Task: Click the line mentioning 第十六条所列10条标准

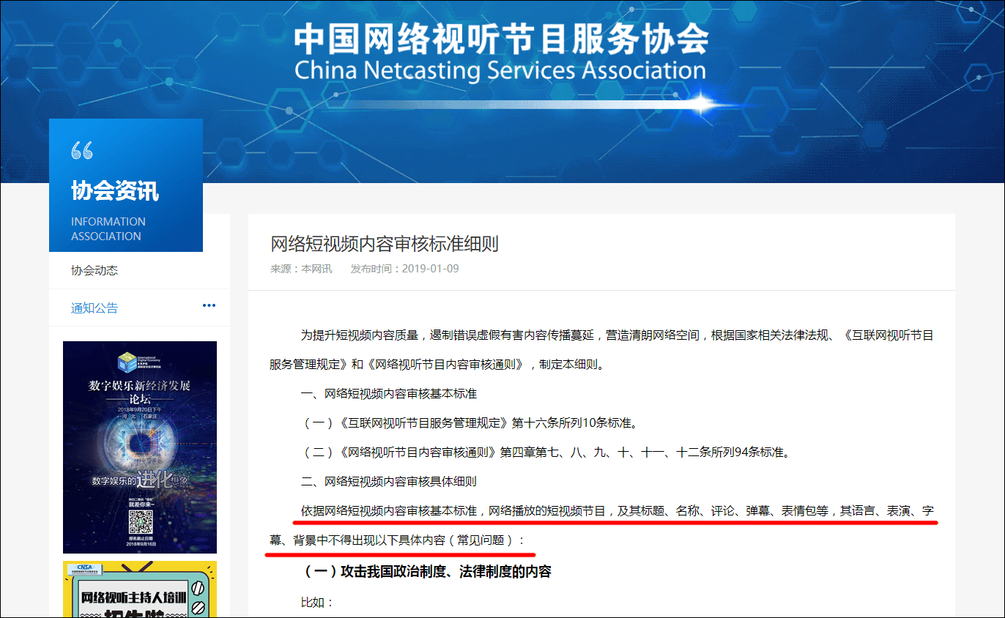Action: click(x=470, y=422)
